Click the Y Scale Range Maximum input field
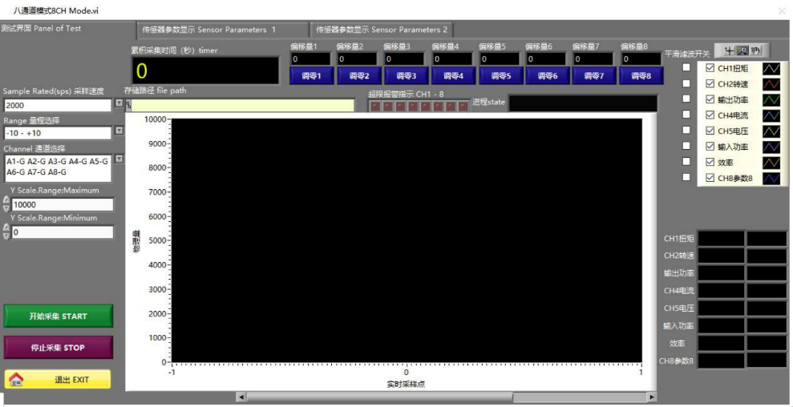Screen dimensions: 793x407 pyautogui.click(x=61, y=205)
